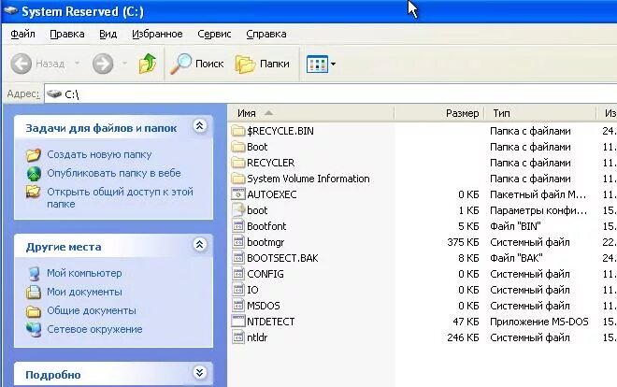617x387 pixels.
Task: Click the Сетевое окружение icon
Action: 34,330
